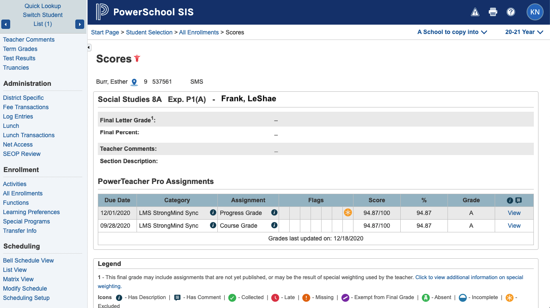Open the school selector dropdown

(452, 32)
